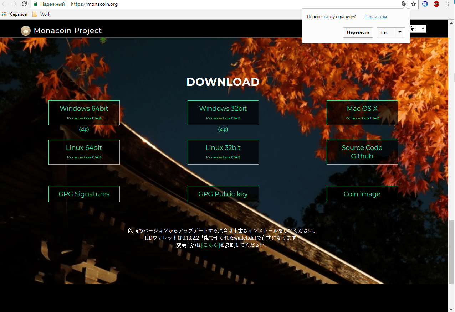
Task: Download Windows 32bit Monacoin Core
Action: click(223, 113)
